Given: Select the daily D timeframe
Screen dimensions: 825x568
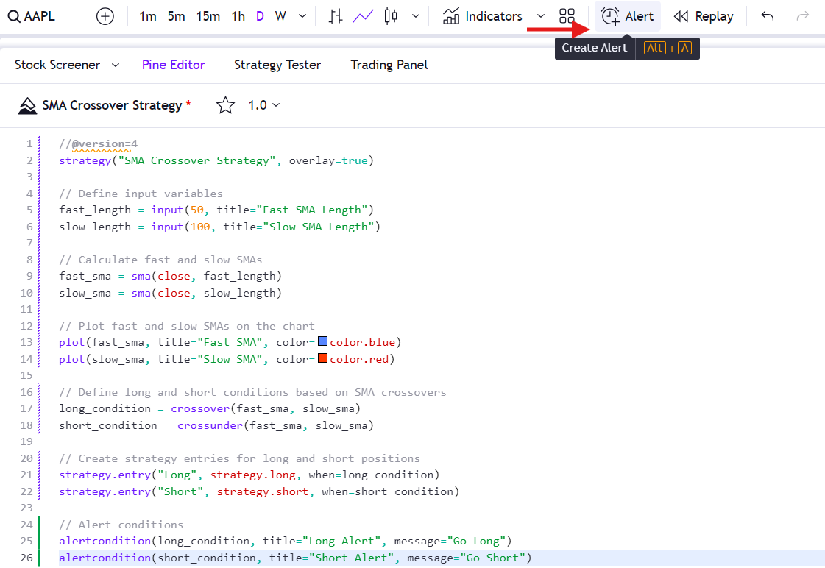Looking at the screenshot, I should click(260, 16).
